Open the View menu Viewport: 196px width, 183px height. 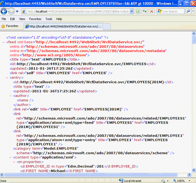click(x=22, y=19)
